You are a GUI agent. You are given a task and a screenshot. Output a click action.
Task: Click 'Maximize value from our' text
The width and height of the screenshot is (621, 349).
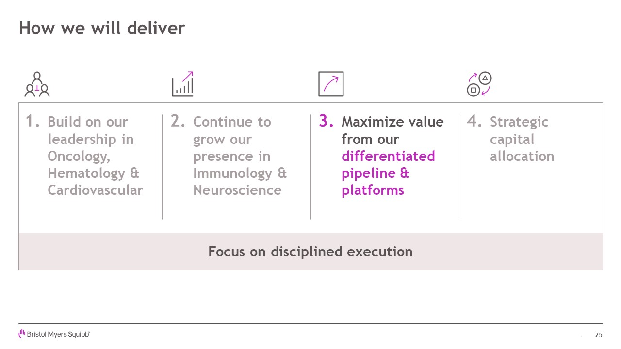pos(392,130)
